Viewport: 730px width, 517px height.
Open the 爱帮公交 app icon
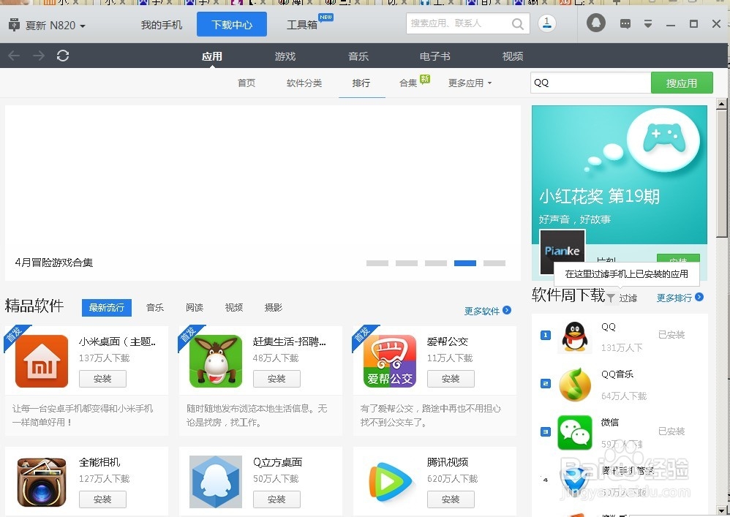coord(390,361)
